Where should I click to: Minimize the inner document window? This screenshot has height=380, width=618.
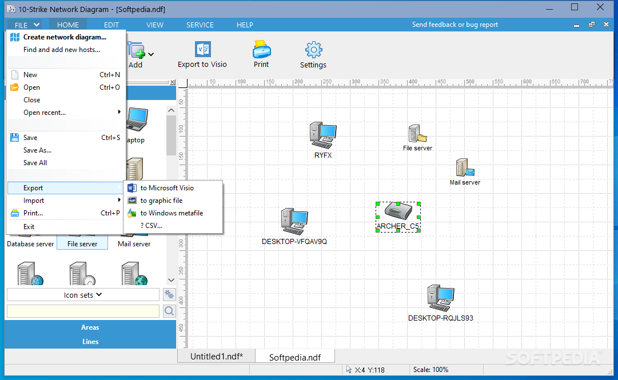coord(577,25)
